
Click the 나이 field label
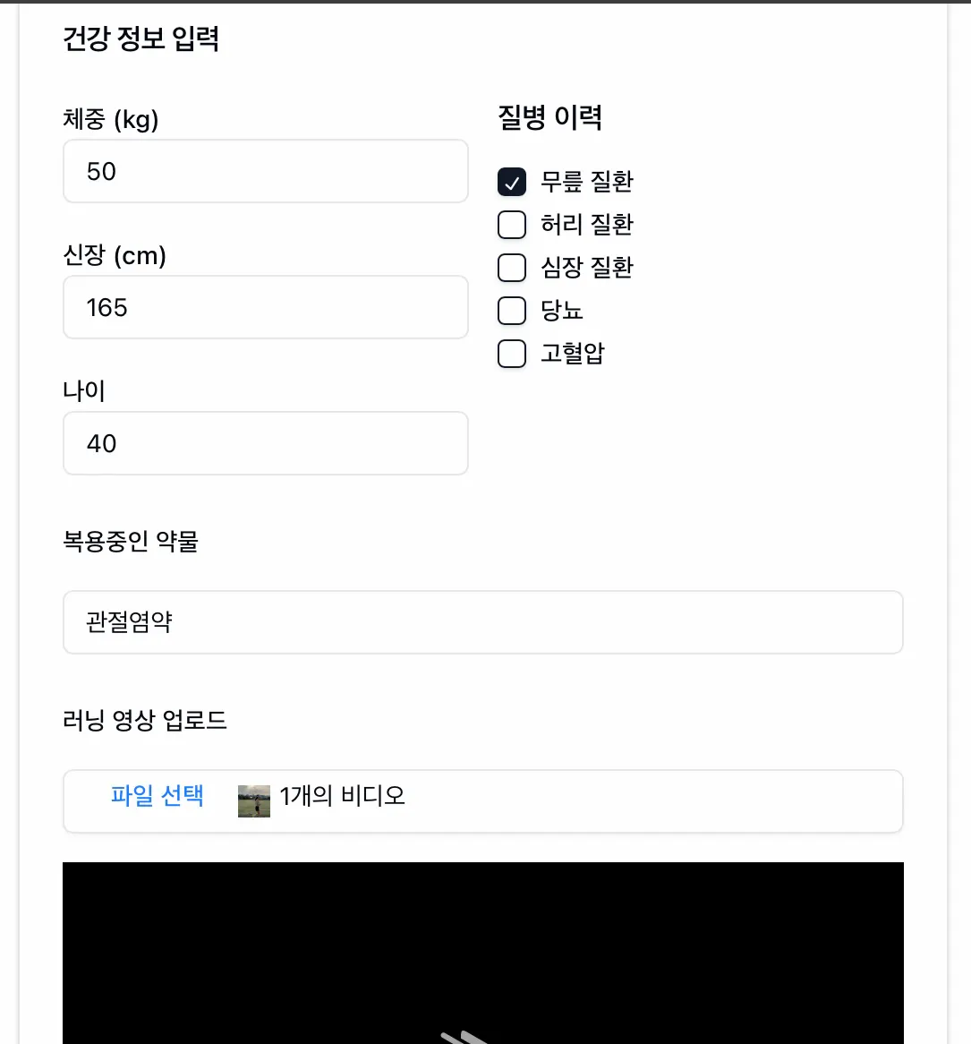tap(84, 391)
